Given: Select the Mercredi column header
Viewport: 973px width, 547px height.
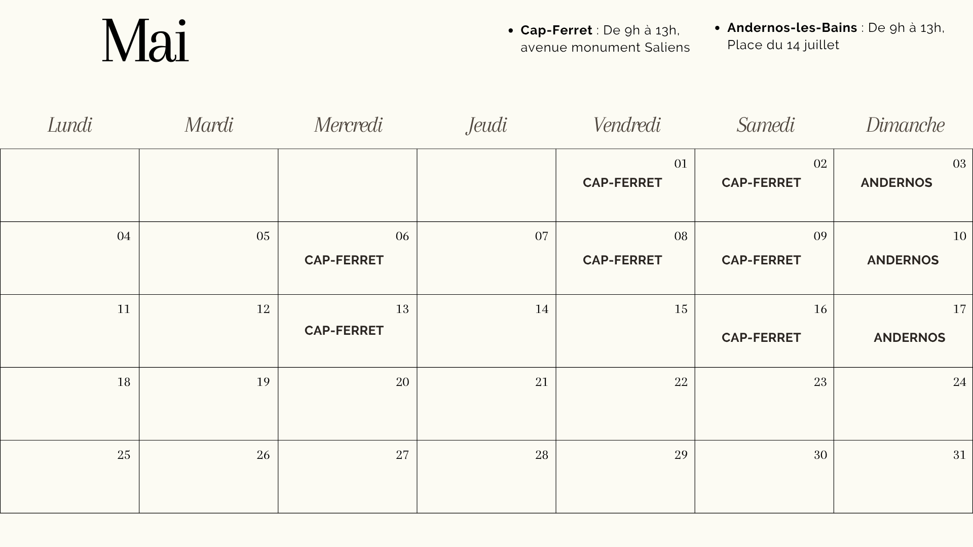Looking at the screenshot, I should coord(348,125).
